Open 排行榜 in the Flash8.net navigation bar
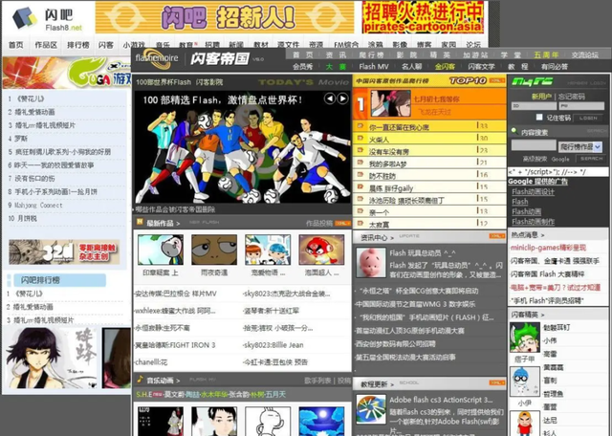Viewport: 612px width, 436px height. click(x=78, y=45)
